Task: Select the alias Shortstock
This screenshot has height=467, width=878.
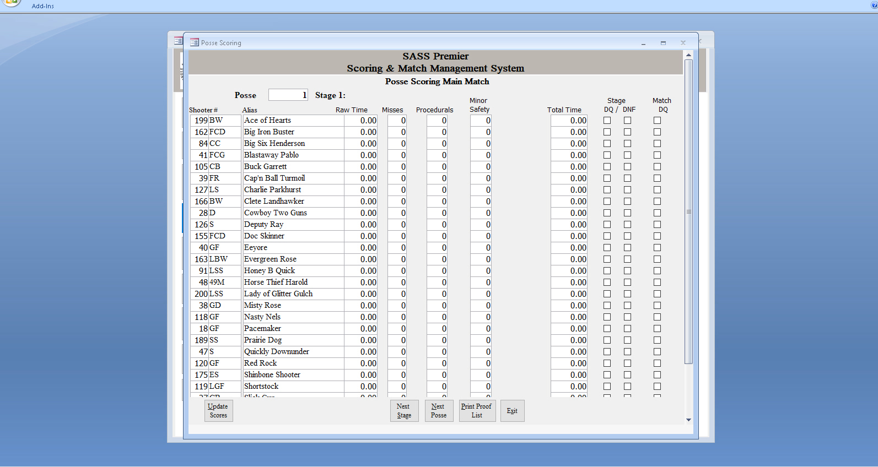Action: 293,387
